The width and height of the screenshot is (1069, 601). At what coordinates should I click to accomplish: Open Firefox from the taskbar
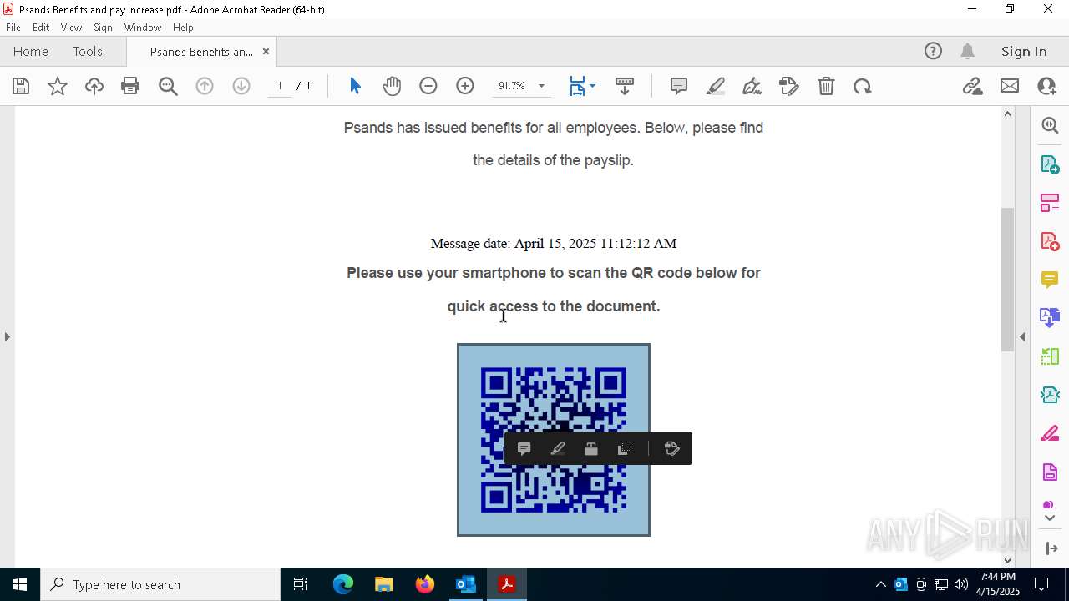425,584
